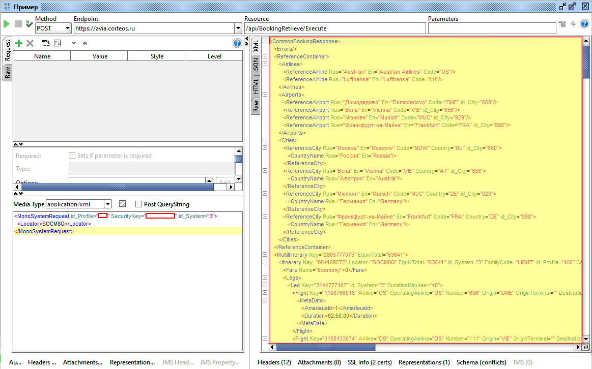Open the Media Type combo box
Screen dimensions: 592x369
[107, 204]
